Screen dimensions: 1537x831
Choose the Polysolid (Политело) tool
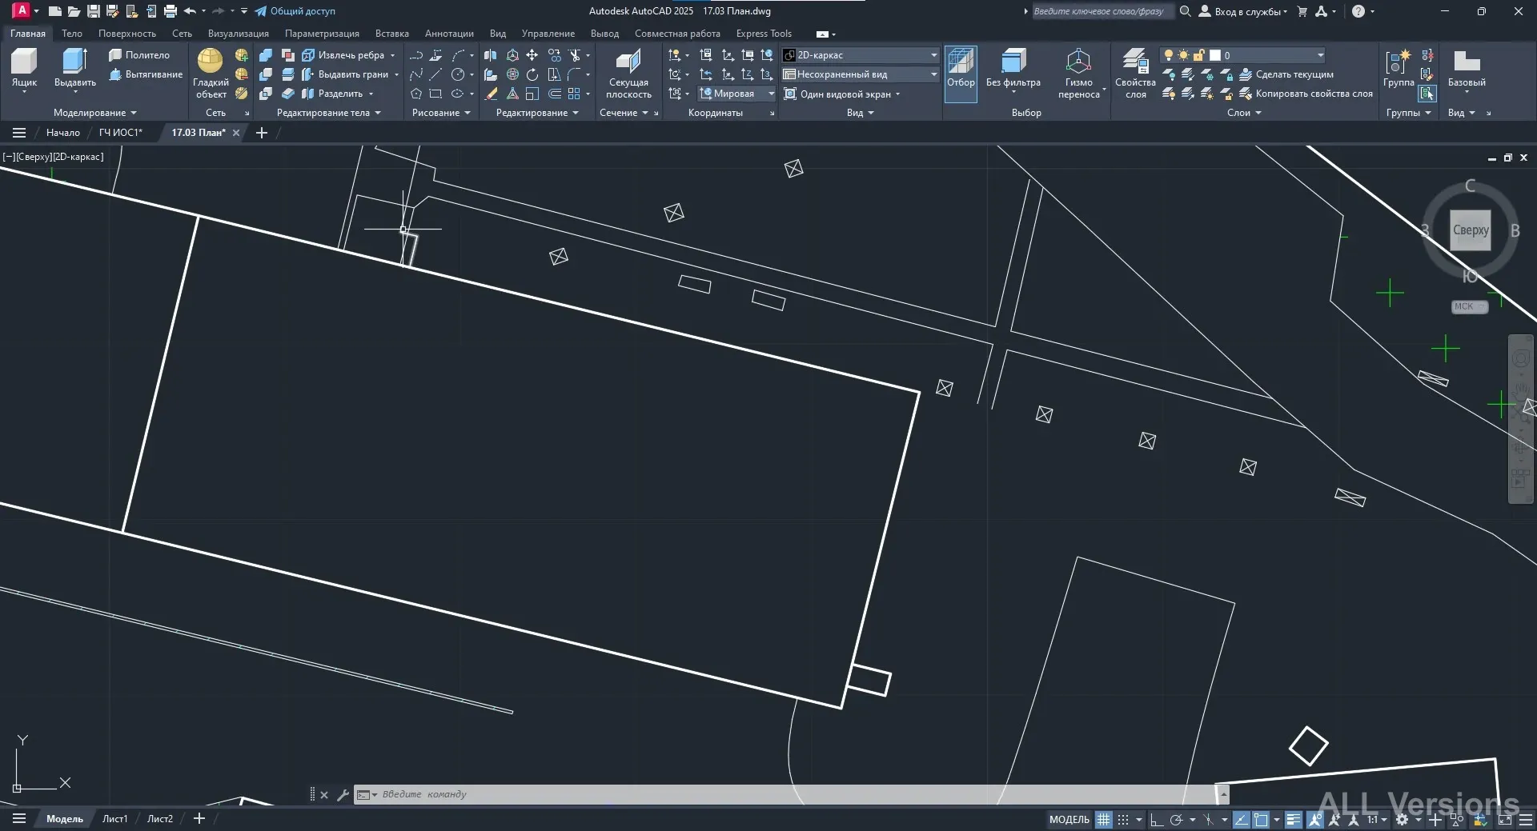point(140,55)
